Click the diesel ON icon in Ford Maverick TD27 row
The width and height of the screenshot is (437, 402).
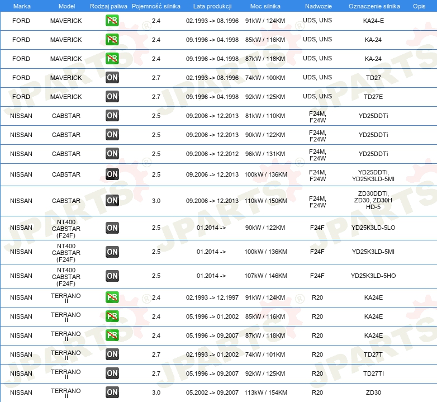coord(112,78)
